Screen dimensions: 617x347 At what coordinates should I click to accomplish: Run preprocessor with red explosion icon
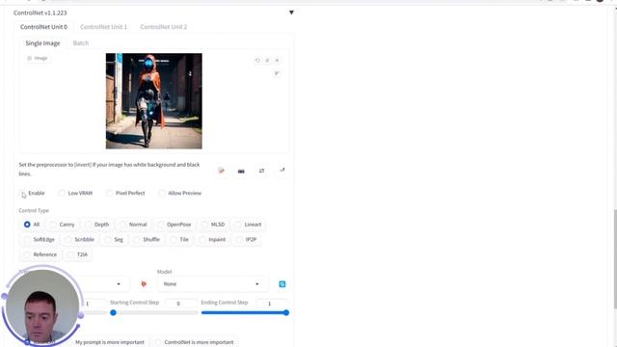click(144, 284)
